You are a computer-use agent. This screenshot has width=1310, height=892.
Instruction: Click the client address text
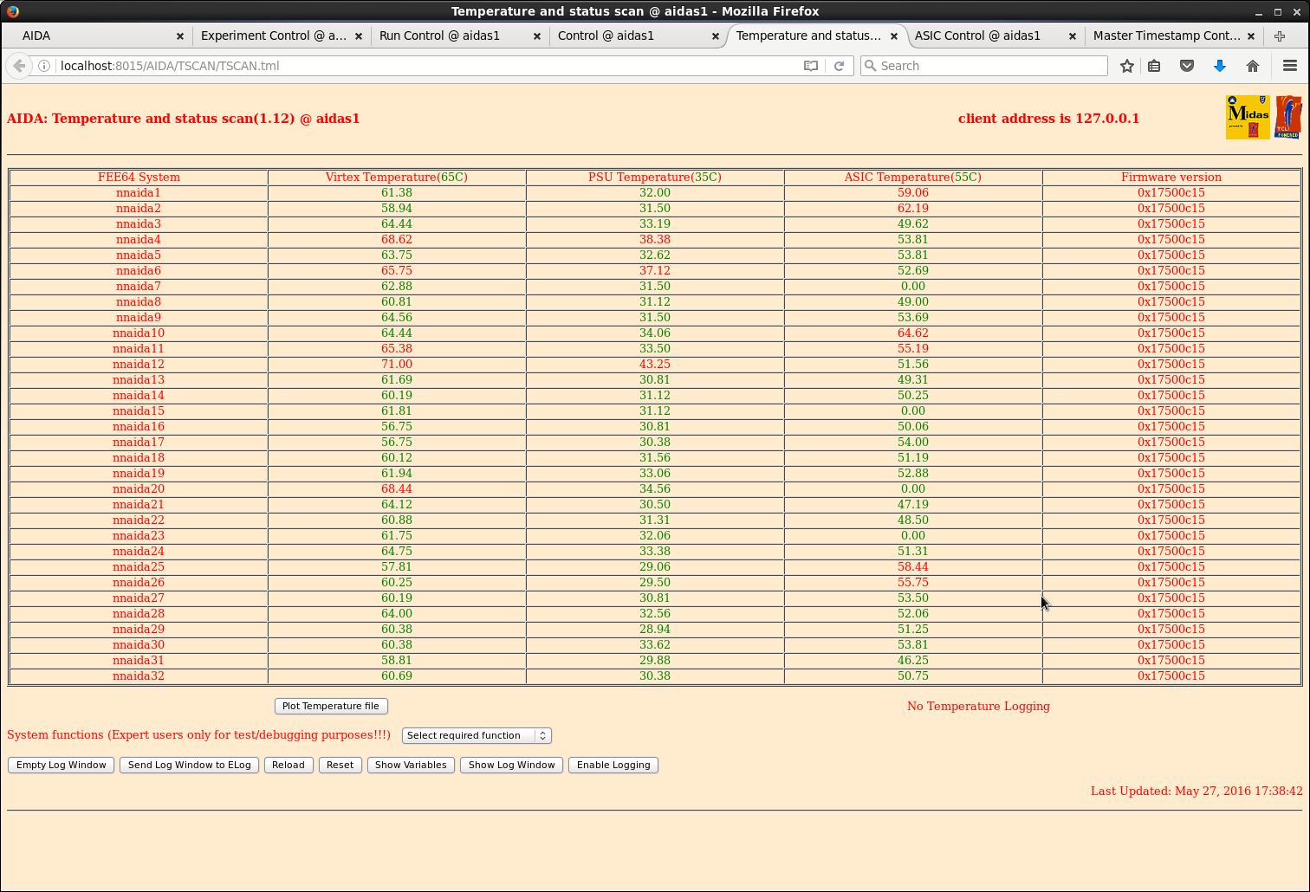[x=1048, y=119]
